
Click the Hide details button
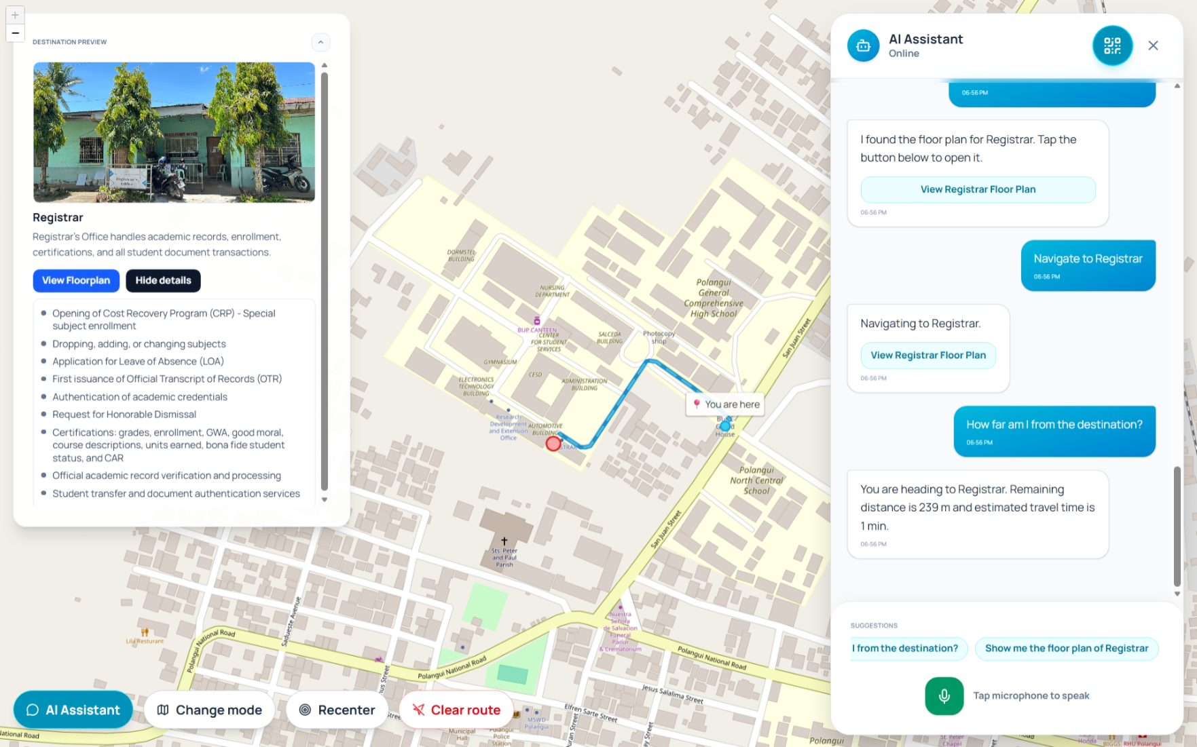[x=163, y=280]
